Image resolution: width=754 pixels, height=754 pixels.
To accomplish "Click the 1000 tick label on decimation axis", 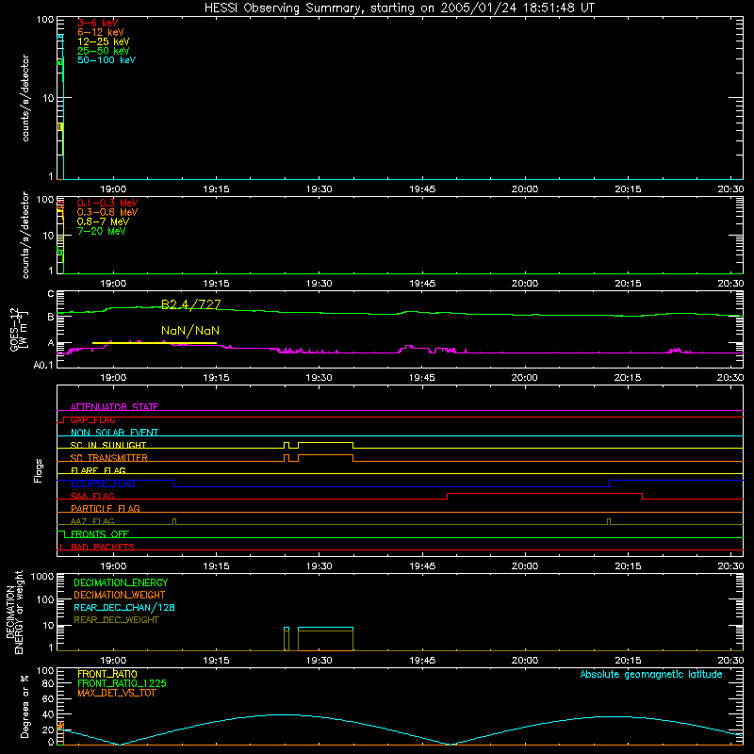I will tap(42, 577).
